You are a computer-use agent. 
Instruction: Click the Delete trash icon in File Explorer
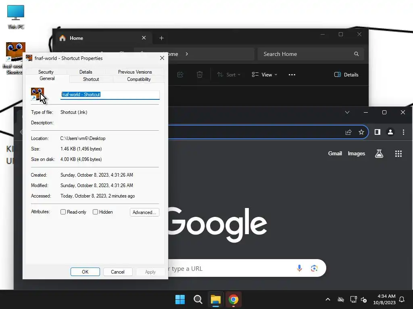click(x=200, y=74)
